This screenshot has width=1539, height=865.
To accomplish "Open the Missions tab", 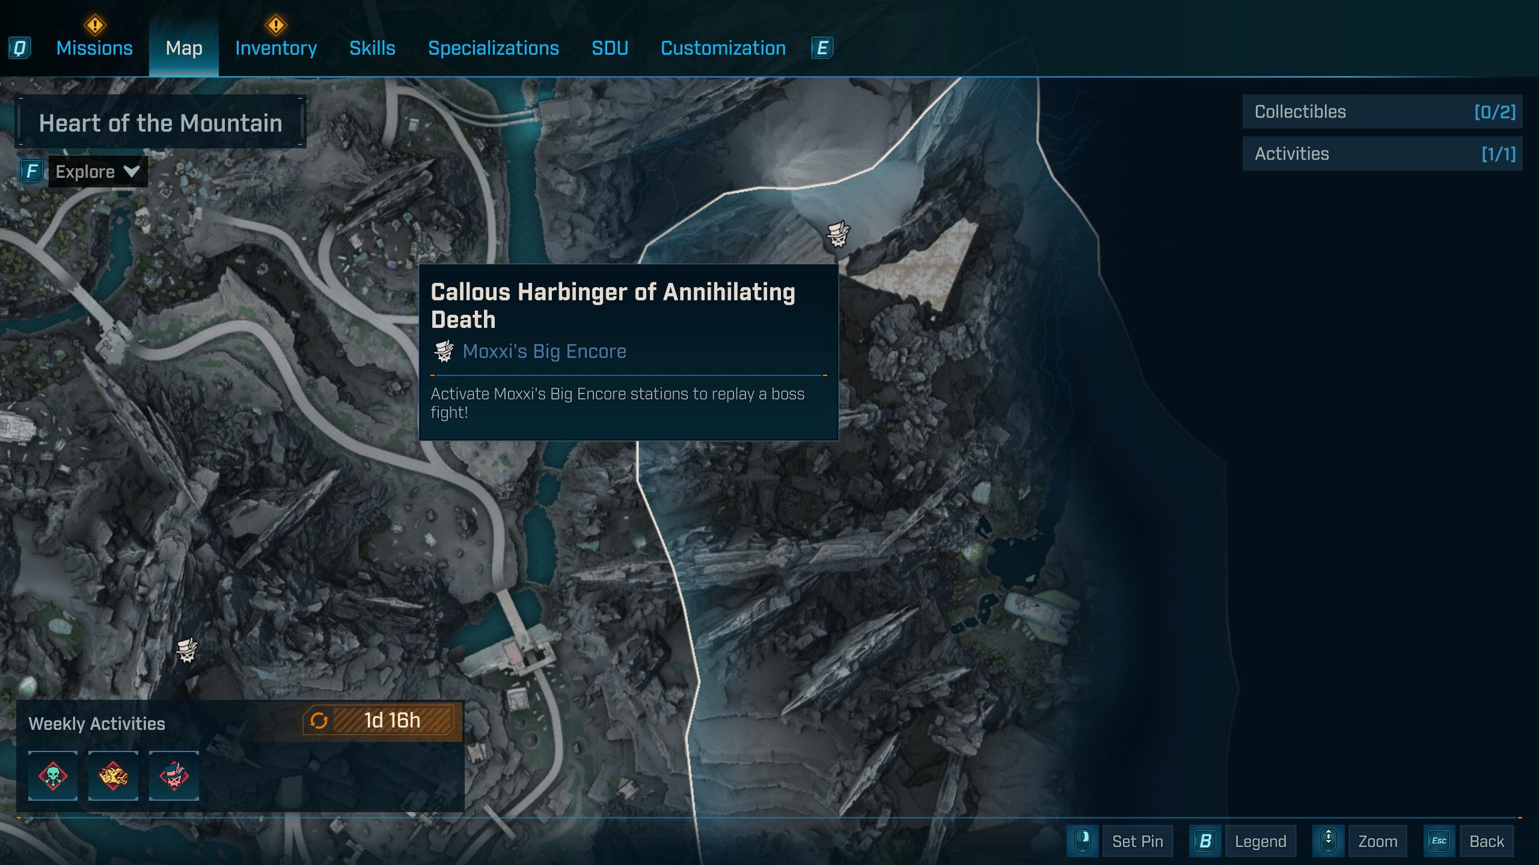I will 94,48.
